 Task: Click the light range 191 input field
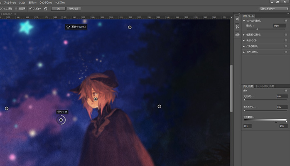[x=247, y=126]
